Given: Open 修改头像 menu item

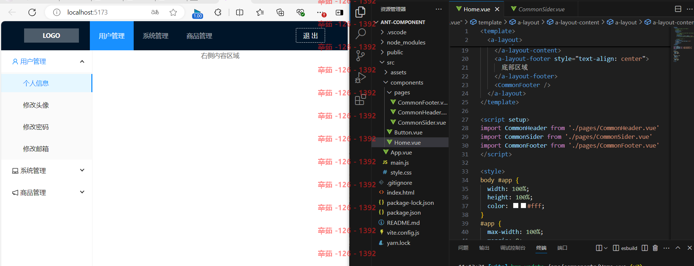Looking at the screenshot, I should 47,105.
